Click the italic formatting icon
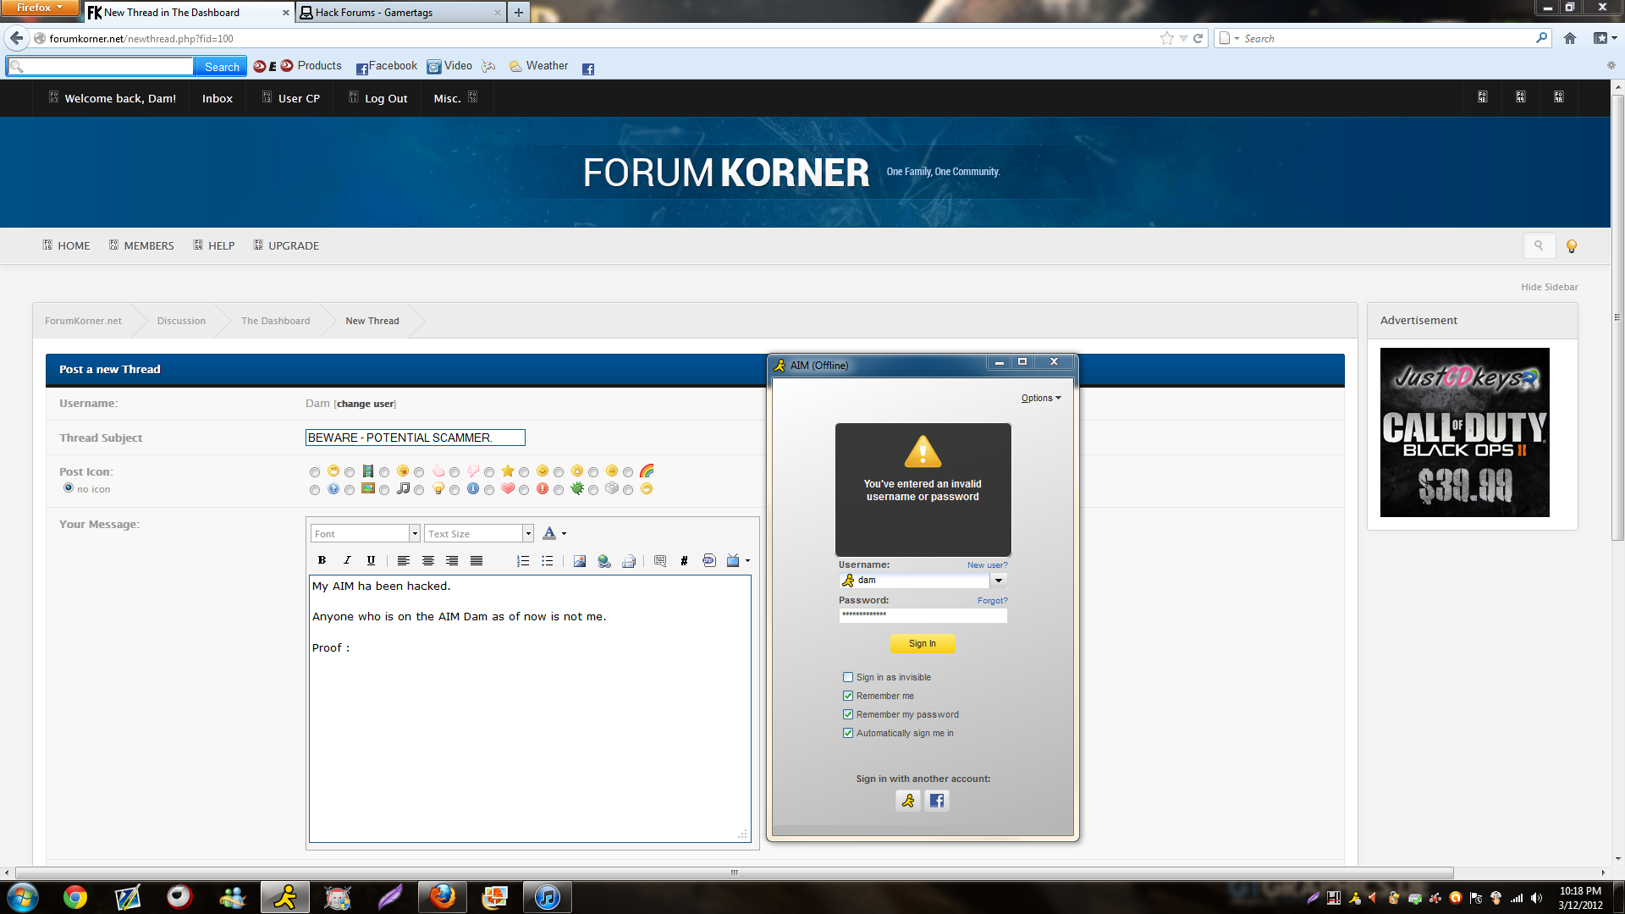This screenshot has height=914, width=1625. tap(346, 560)
